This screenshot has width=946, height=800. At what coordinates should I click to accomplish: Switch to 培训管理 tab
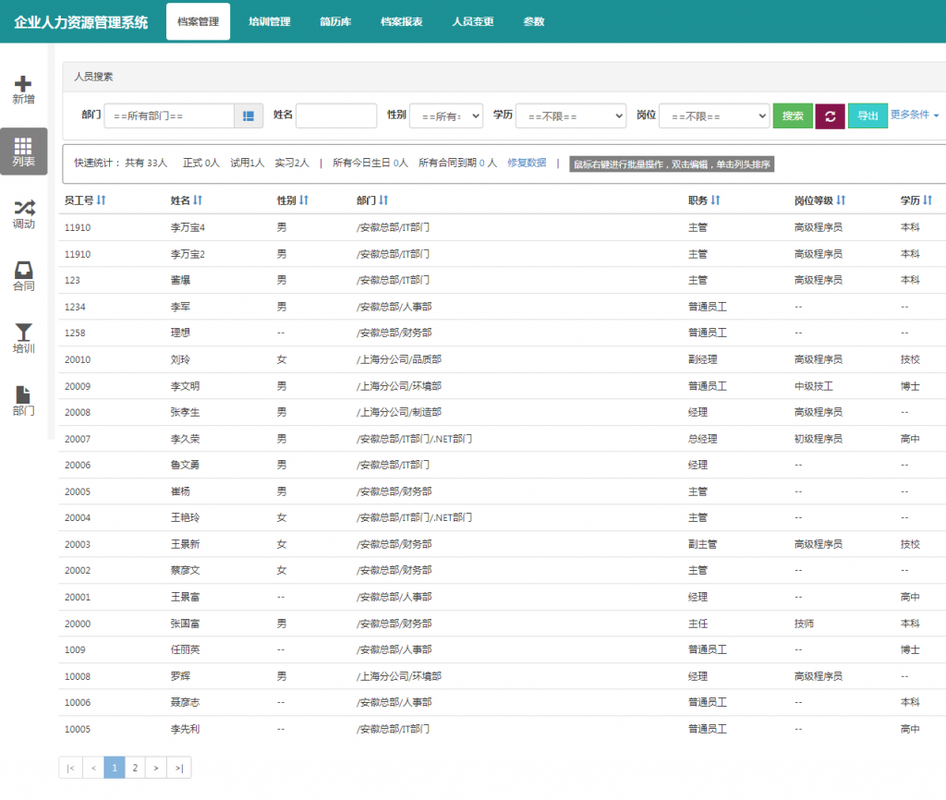coord(270,22)
